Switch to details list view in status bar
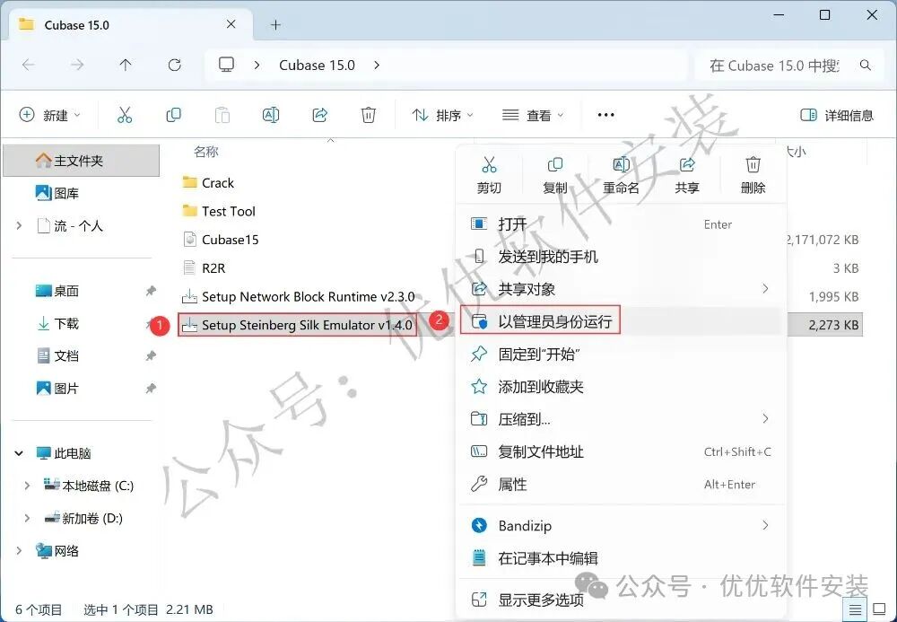The image size is (897, 622). tap(855, 609)
